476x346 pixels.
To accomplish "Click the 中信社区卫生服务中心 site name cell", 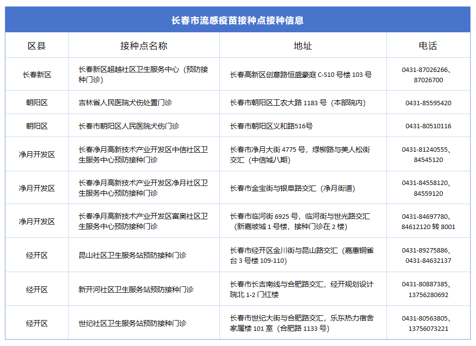I will tap(143, 155).
